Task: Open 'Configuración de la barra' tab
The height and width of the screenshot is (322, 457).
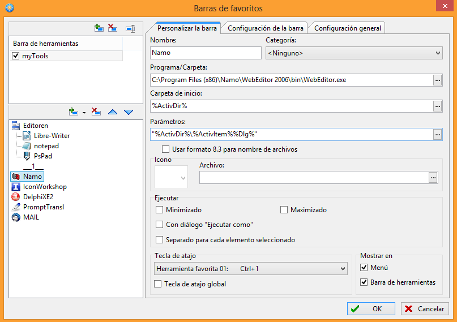Action: coord(265,28)
